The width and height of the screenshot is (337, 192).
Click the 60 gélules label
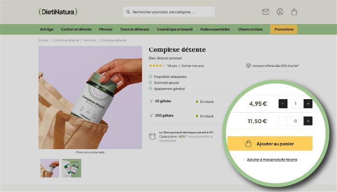point(163,101)
